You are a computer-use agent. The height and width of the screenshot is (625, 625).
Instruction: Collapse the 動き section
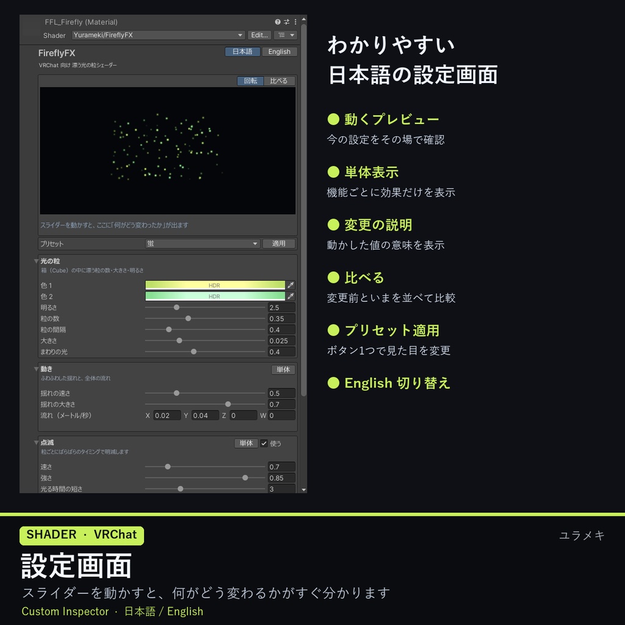[36, 369]
